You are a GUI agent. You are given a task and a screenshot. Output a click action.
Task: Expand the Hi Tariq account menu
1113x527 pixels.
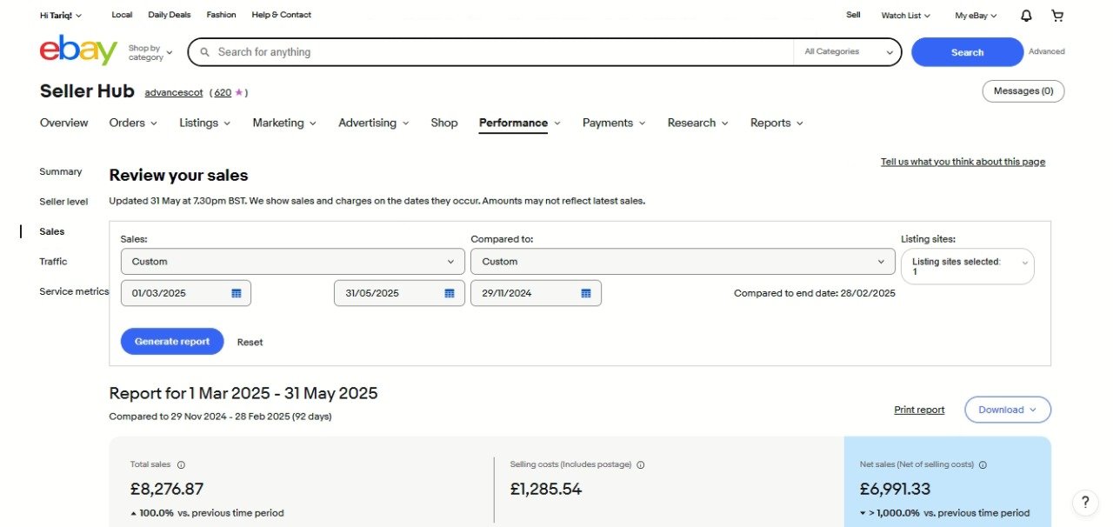pos(61,16)
